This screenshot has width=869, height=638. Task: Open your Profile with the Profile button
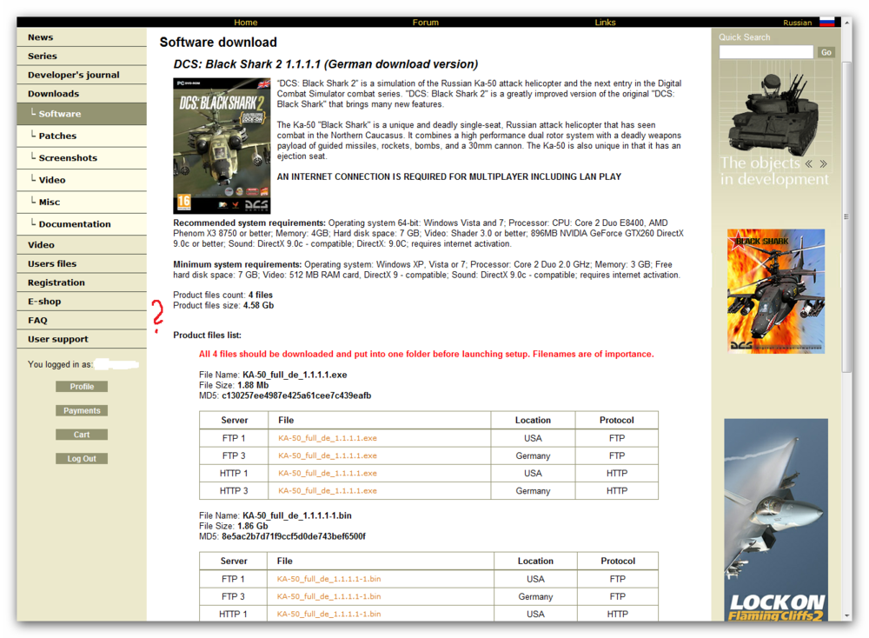click(81, 386)
